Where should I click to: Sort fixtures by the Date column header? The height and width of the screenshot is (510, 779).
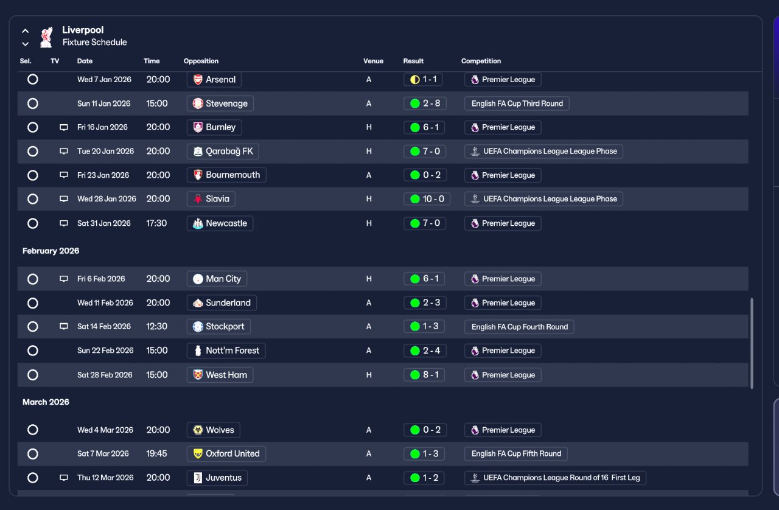[x=85, y=61]
